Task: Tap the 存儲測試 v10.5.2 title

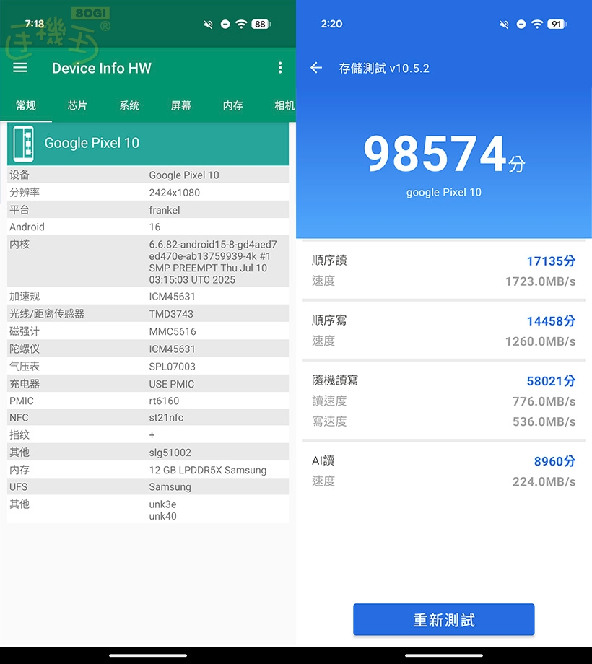Action: [x=383, y=68]
